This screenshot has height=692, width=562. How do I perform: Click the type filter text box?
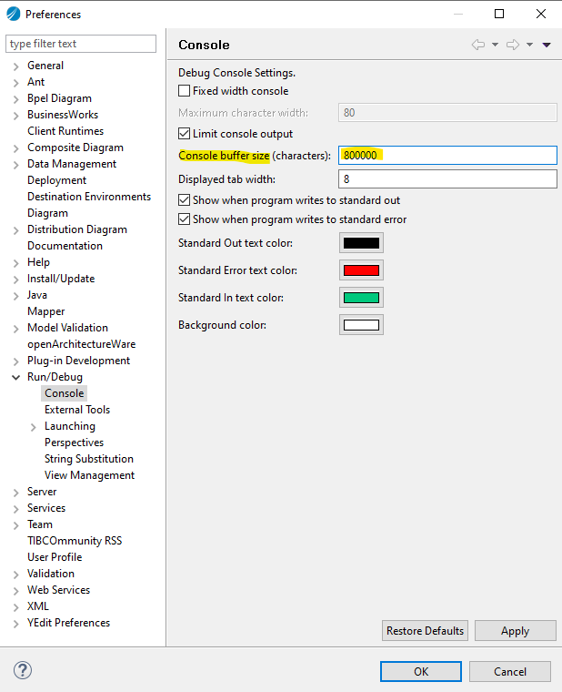coord(81,44)
